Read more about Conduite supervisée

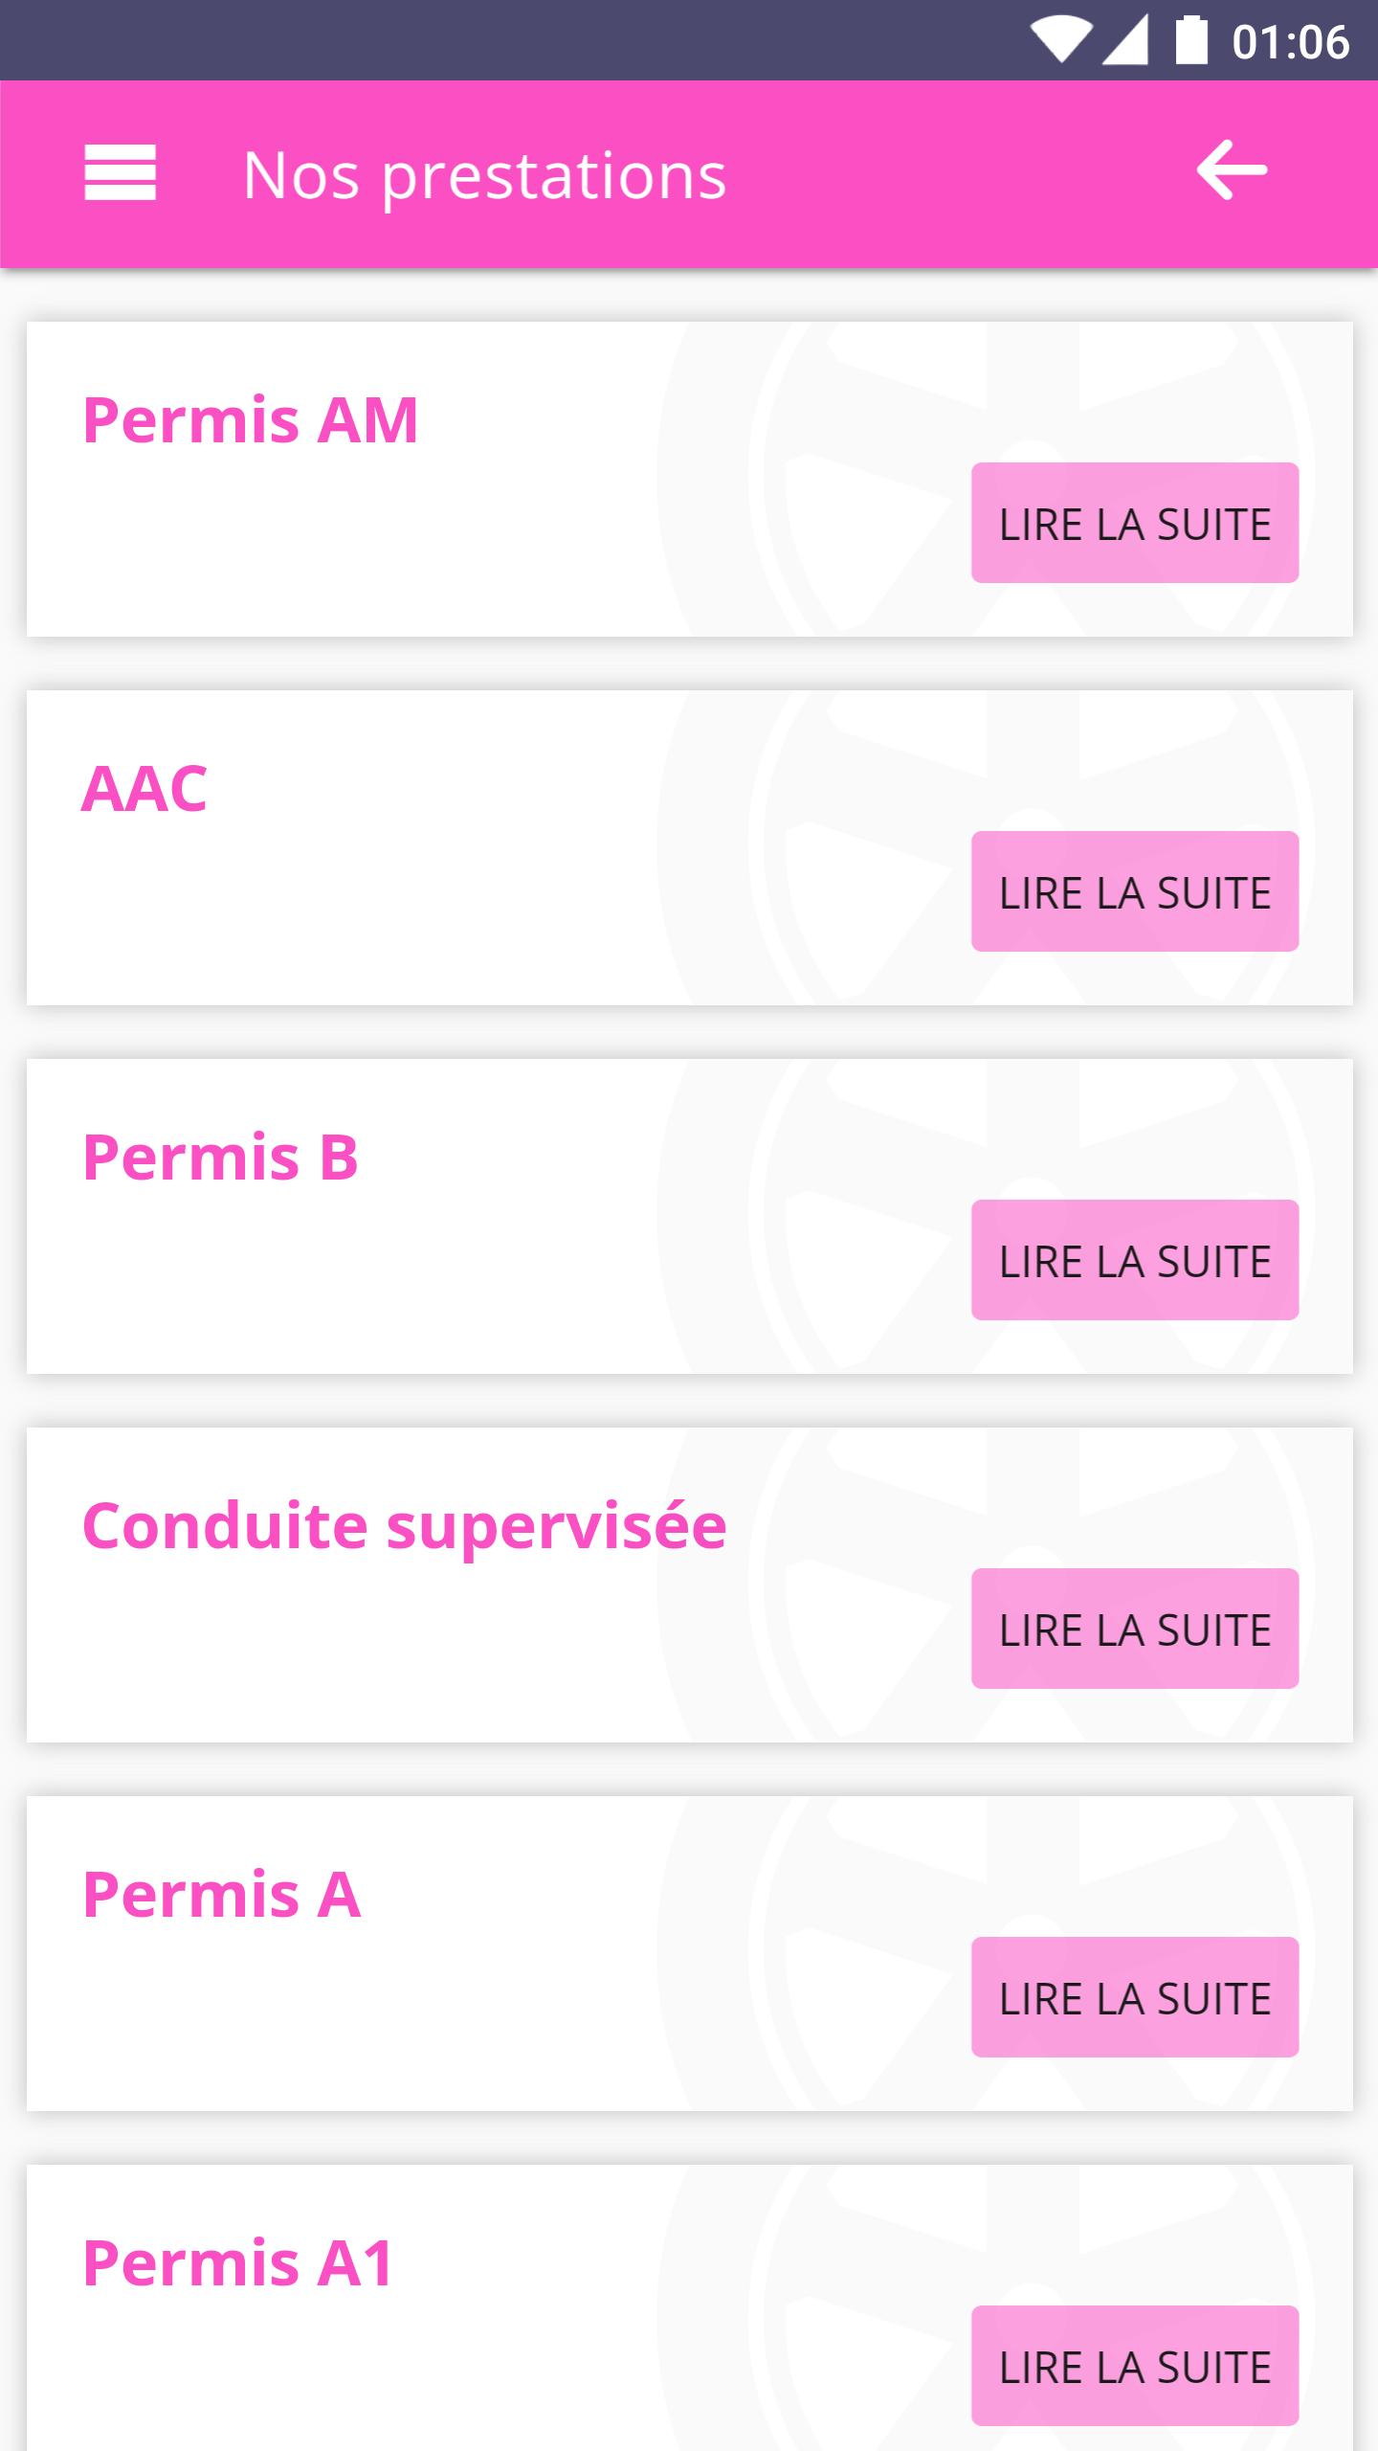point(1135,1630)
